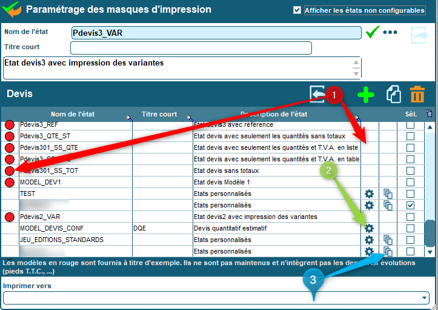
Task: Click the faded export arrow icon at top right
Action: 419,35
